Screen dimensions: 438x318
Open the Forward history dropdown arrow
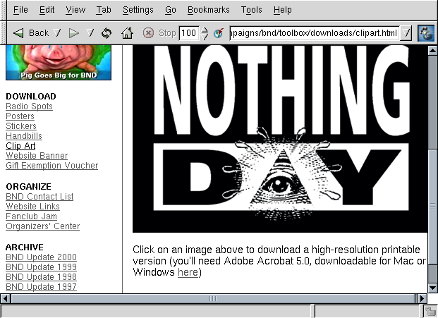click(x=90, y=33)
